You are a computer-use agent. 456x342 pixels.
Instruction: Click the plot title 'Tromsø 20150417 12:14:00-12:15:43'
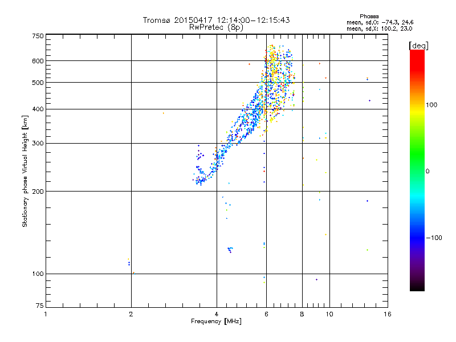[x=216, y=20]
